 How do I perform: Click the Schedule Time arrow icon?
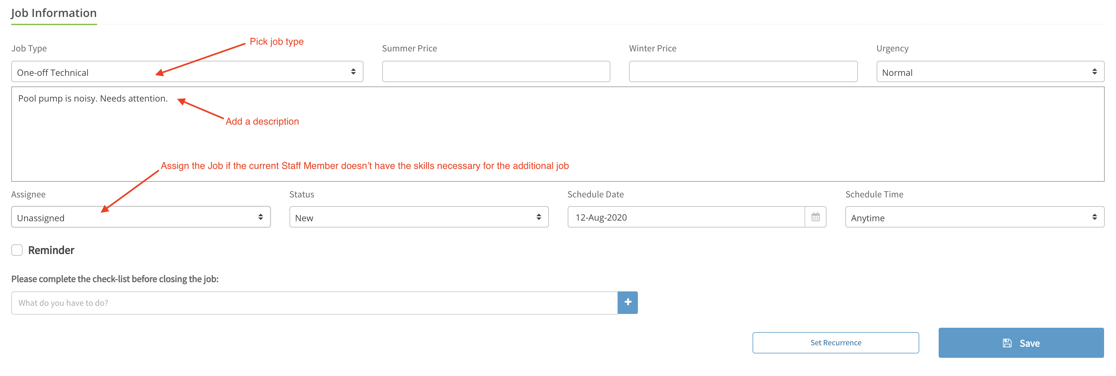point(1094,217)
